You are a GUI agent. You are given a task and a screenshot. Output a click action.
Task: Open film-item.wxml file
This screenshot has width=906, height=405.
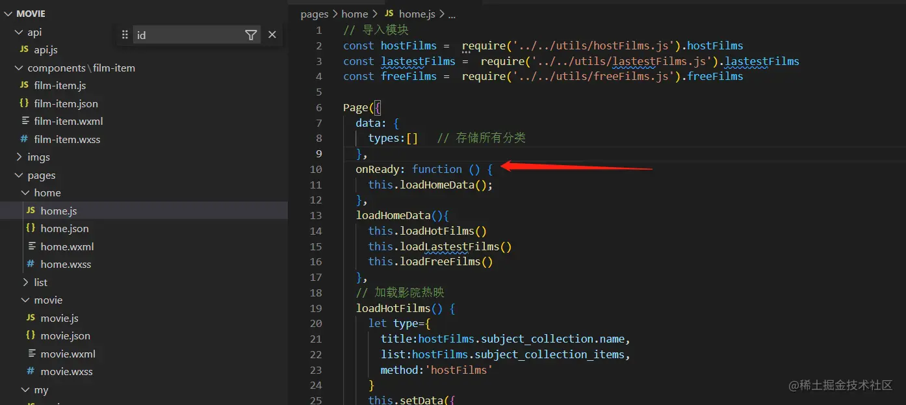pyautogui.click(x=68, y=121)
